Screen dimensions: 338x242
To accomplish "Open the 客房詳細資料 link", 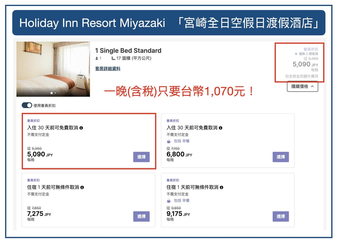I will 108,69.
